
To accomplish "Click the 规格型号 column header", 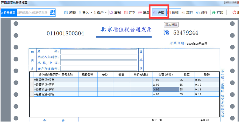I will (x=88, y=75).
